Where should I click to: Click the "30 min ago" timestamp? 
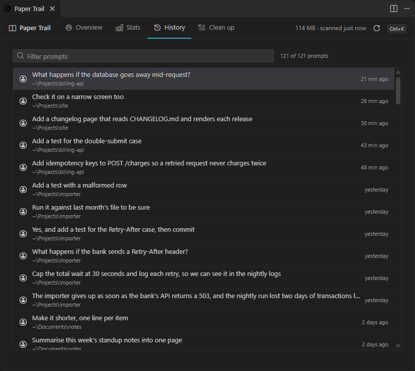(374, 123)
